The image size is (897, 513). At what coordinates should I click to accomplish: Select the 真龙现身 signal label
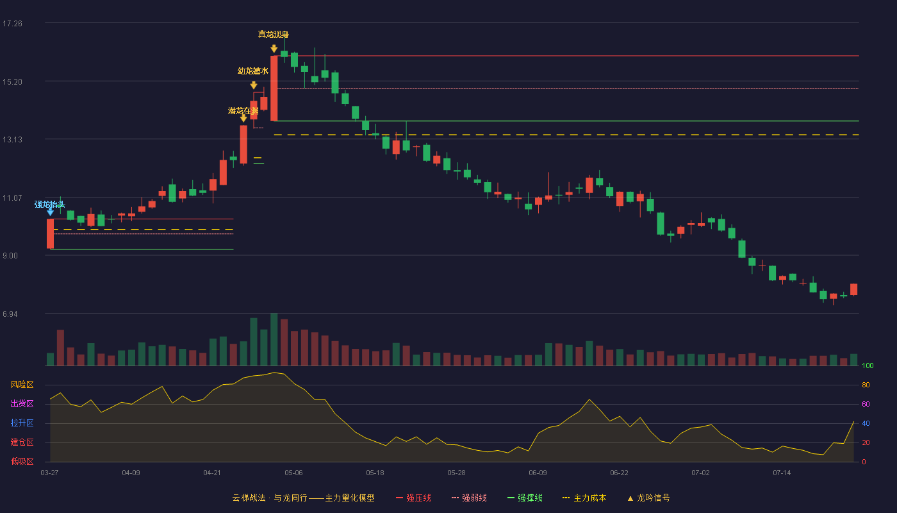(x=274, y=34)
